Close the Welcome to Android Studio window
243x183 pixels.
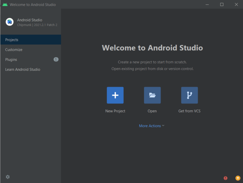point(236,5)
